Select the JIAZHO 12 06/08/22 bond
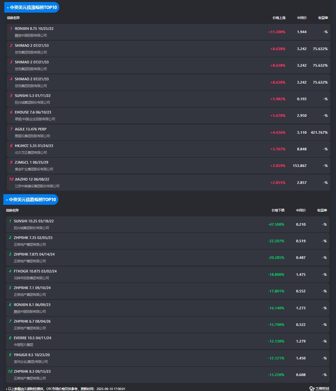336x391 pixels. tap(32, 179)
